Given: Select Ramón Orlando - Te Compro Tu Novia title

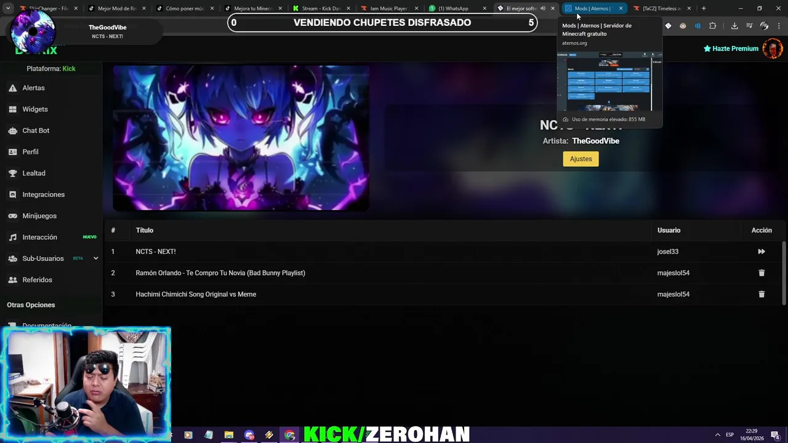Looking at the screenshot, I should [220, 273].
